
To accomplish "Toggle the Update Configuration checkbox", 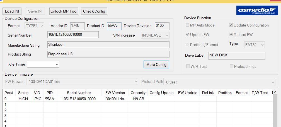I will tap(231, 25).
